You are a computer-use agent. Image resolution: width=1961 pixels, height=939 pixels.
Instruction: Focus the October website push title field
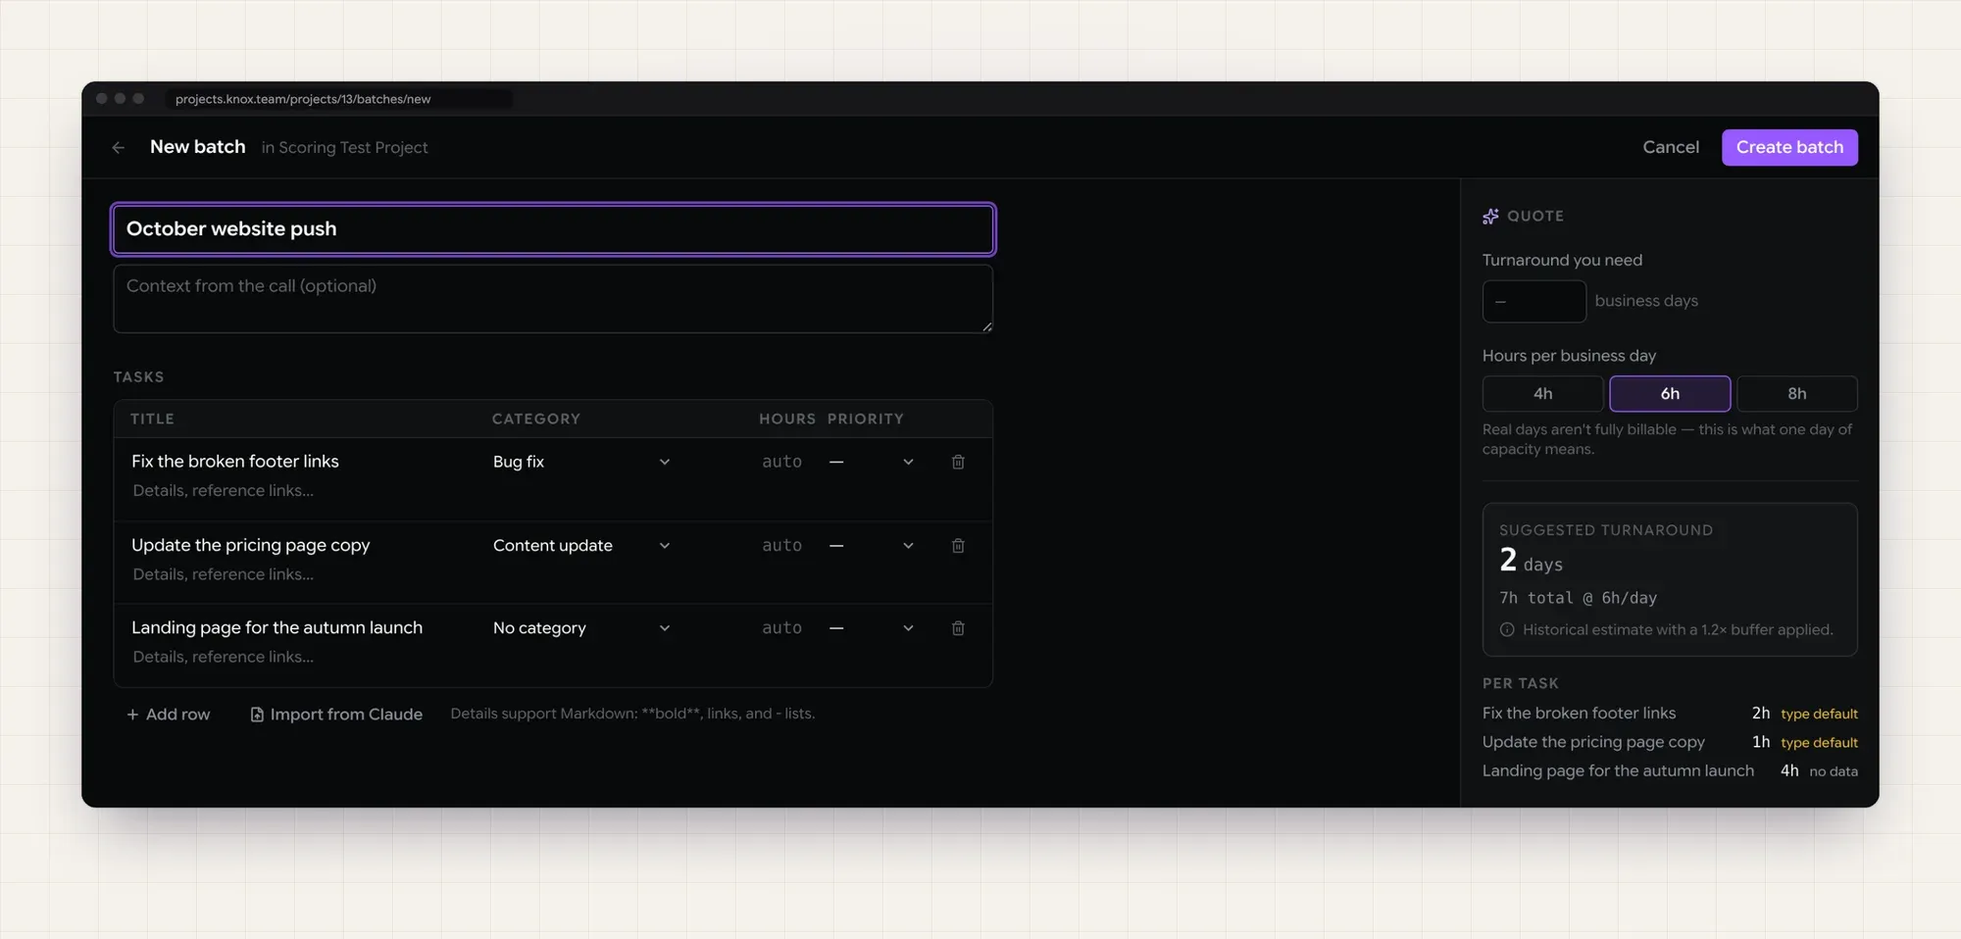point(553,229)
